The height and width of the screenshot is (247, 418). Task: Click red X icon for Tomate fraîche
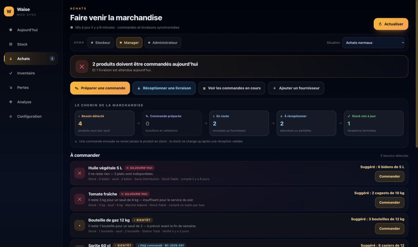pyautogui.click(x=79, y=199)
